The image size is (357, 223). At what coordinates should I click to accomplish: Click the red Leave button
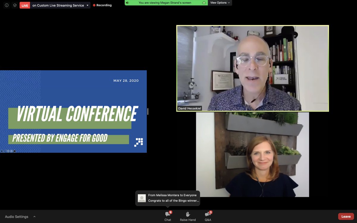tap(346, 216)
